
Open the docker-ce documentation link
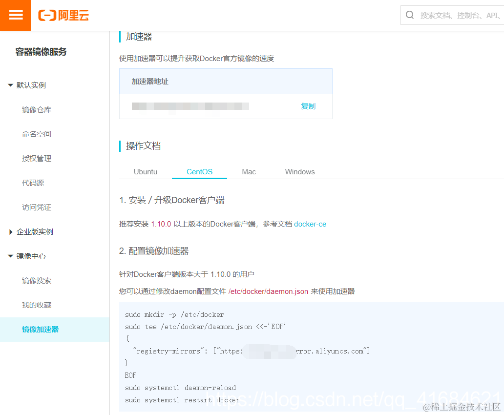coord(310,224)
